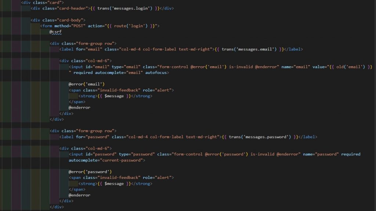This screenshot has width=376, height=211.
Task: Click the old('email') value expression
Action: coord(351,67)
